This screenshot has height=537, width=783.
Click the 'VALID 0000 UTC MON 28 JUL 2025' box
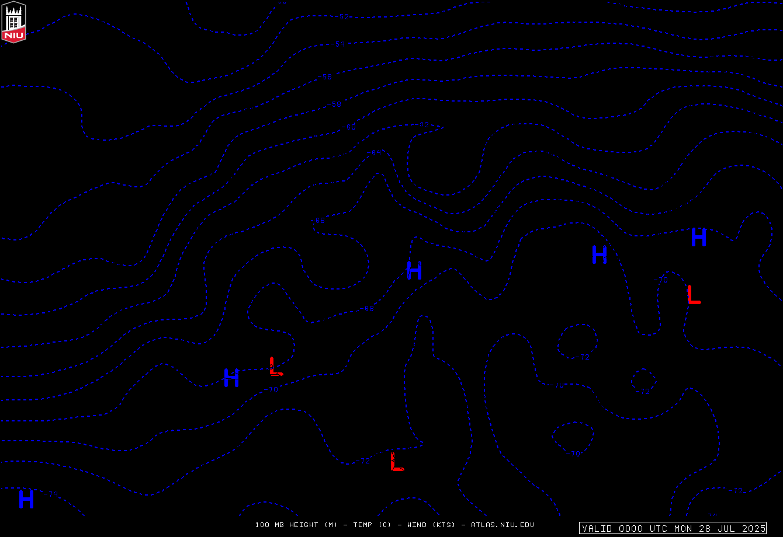[x=673, y=528]
